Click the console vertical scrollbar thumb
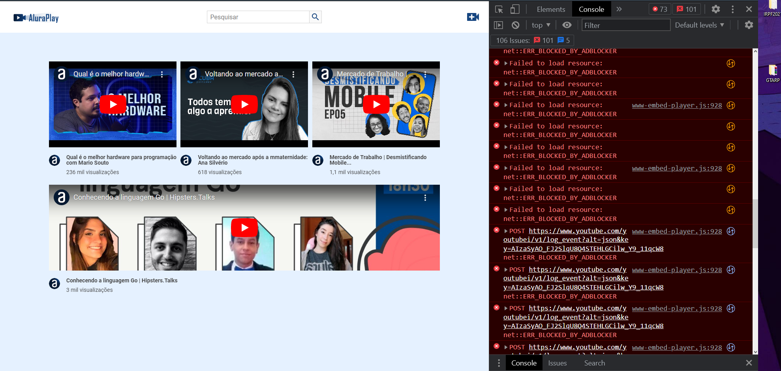Image resolution: width=781 pixels, height=371 pixels. pyautogui.click(x=755, y=224)
